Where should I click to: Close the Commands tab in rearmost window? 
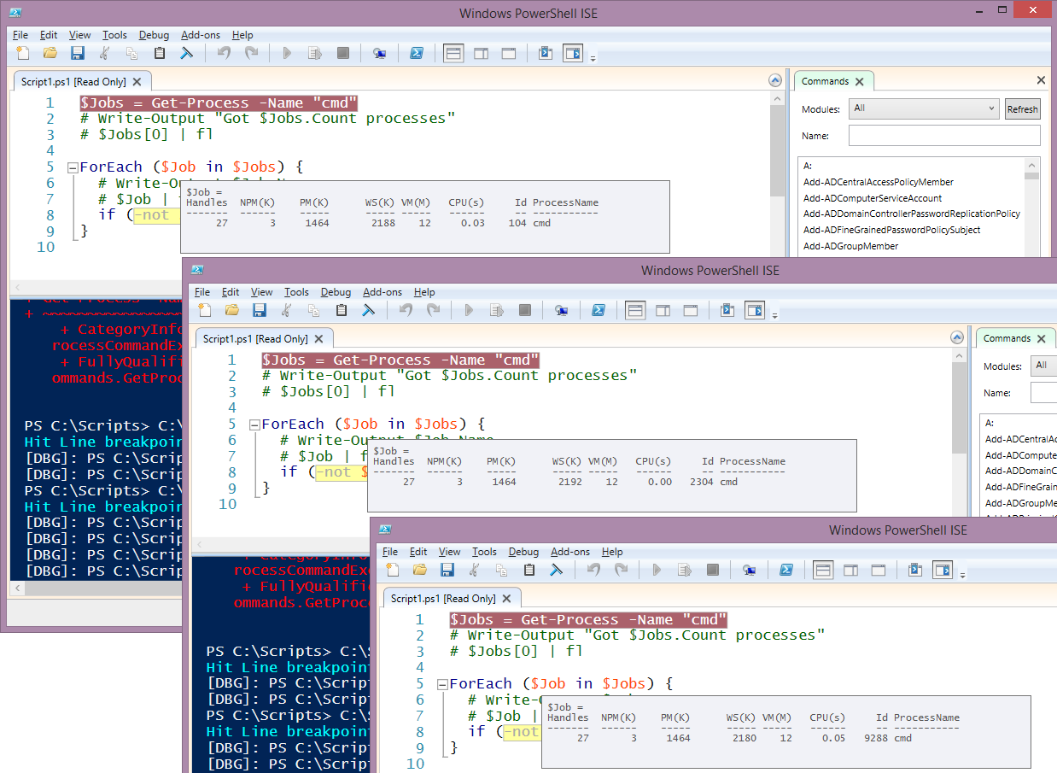tap(860, 81)
